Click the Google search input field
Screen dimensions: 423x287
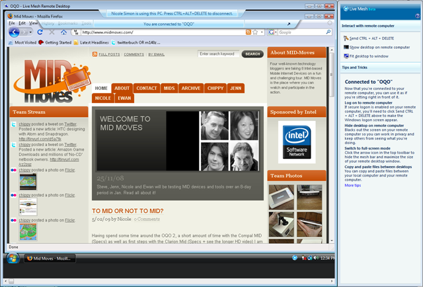pyautogui.click(x=301, y=32)
